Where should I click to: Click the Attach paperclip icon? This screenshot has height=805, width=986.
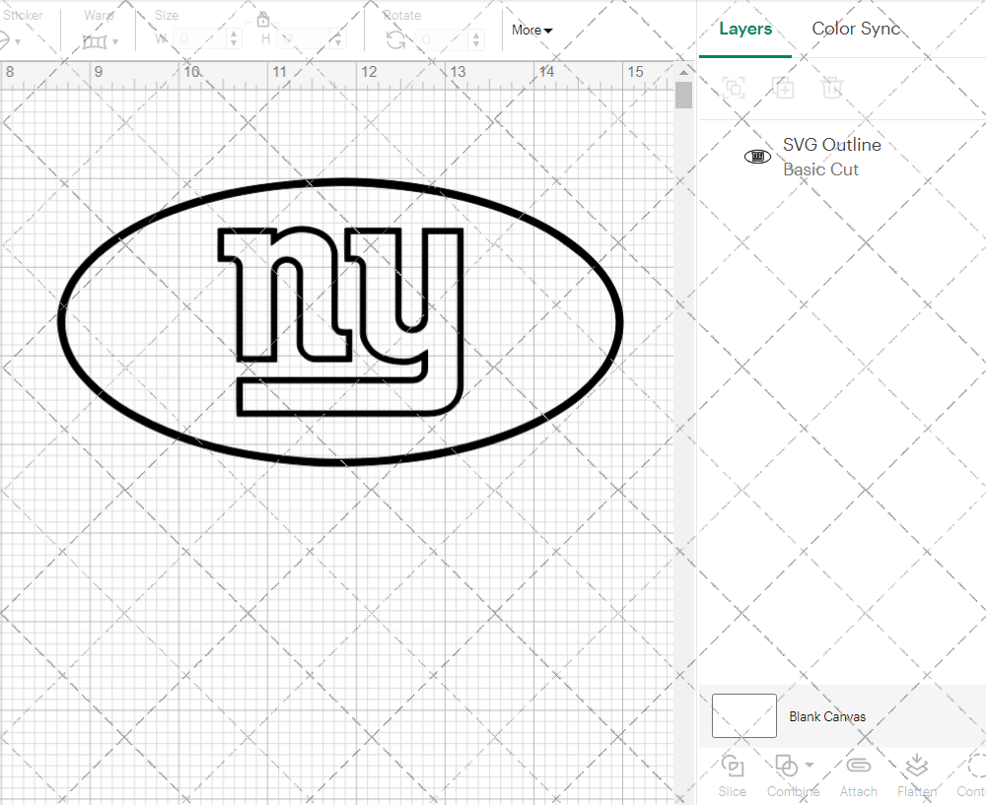tap(859, 766)
